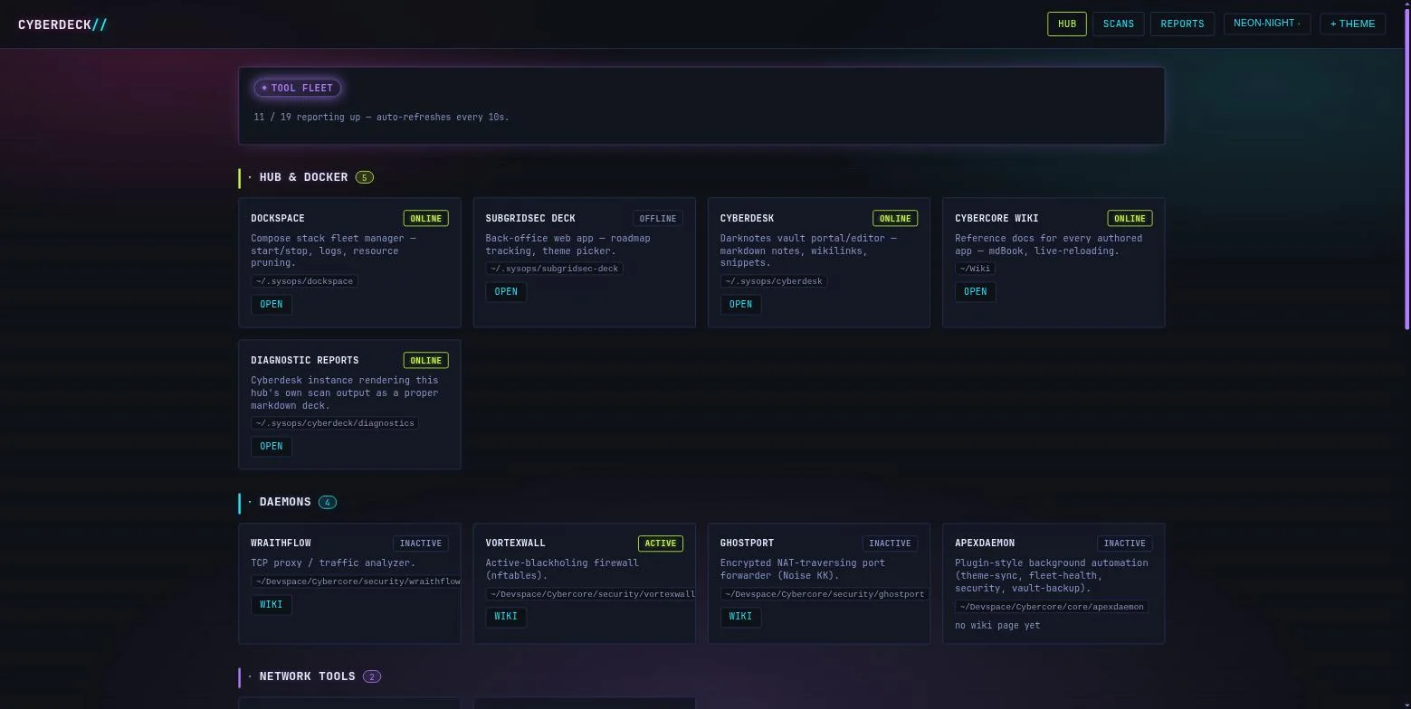View the Vortexwall wiki page
The width and height of the screenshot is (1411, 709).
pyautogui.click(x=506, y=616)
